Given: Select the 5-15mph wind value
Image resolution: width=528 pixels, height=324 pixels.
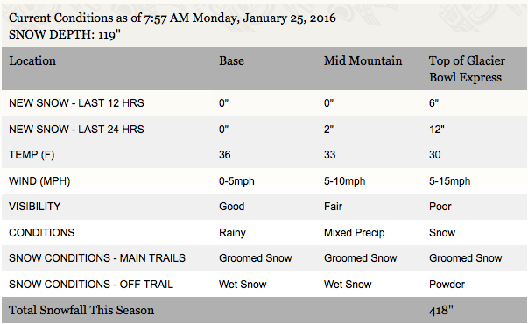Looking at the screenshot, I should coord(449,181).
